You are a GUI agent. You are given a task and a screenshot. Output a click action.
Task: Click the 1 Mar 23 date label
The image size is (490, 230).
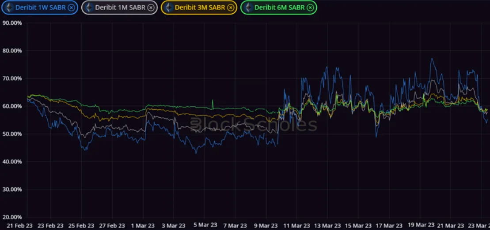[143, 225]
